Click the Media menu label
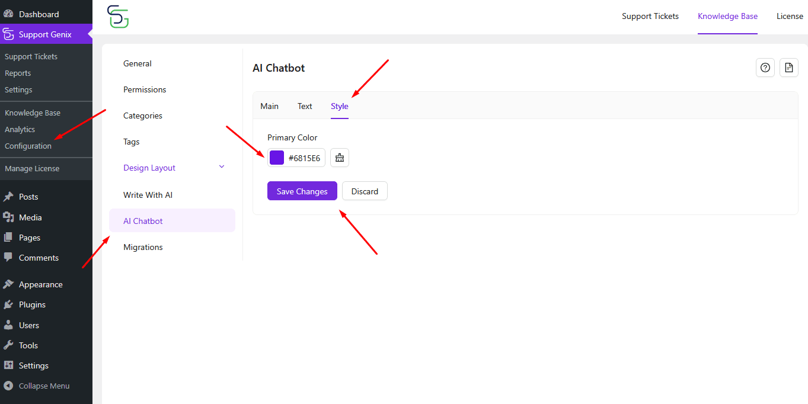 coord(30,217)
